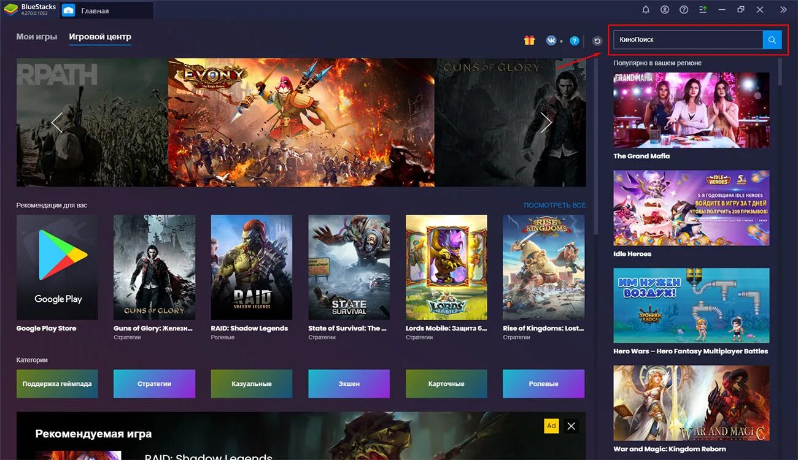798x460 pixels.
Task: Click the BlueStacks logo icon
Action: pos(10,10)
